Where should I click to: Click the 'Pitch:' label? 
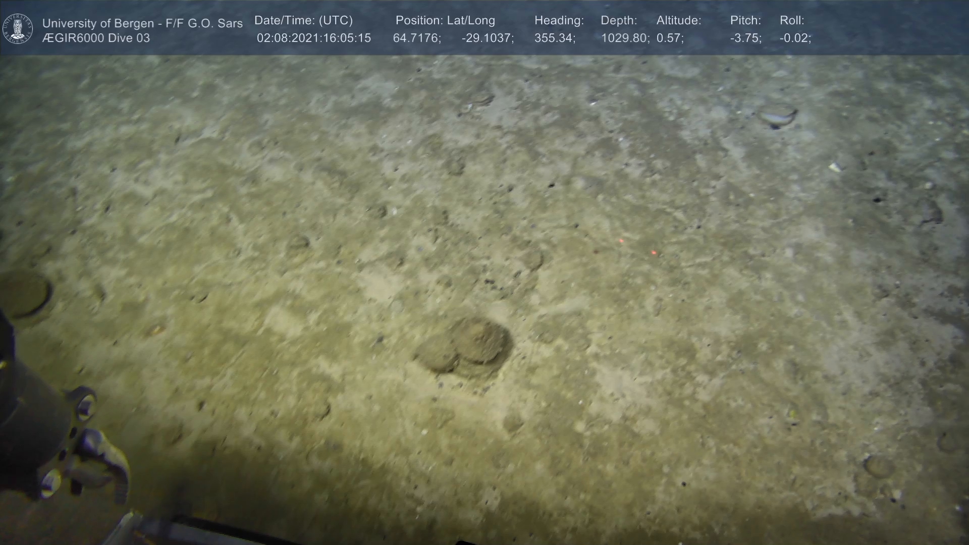coord(745,21)
